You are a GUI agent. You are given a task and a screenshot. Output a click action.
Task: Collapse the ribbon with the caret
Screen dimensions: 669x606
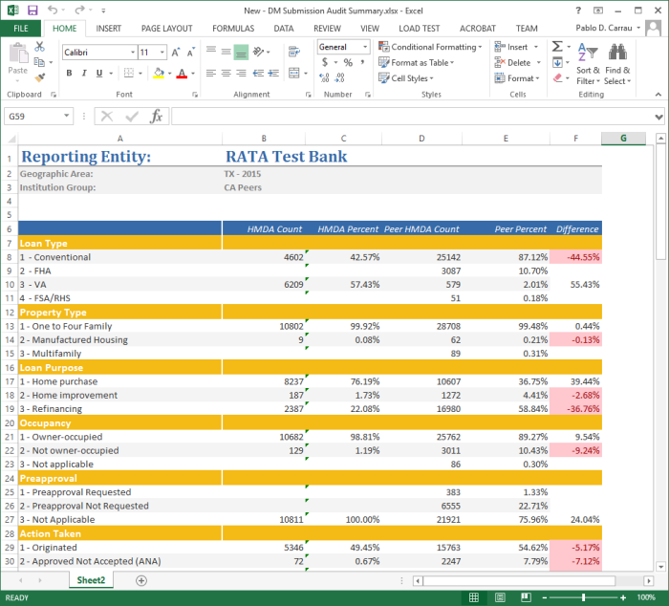point(658,95)
